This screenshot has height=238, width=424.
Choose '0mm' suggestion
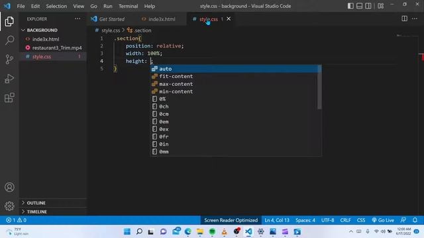pyautogui.click(x=236, y=152)
